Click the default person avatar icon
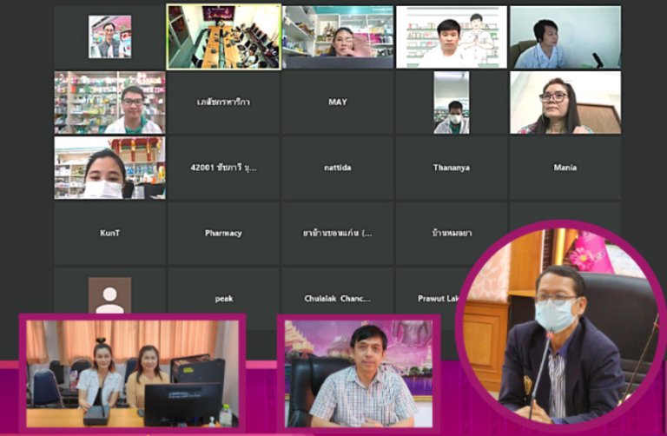 109,296
